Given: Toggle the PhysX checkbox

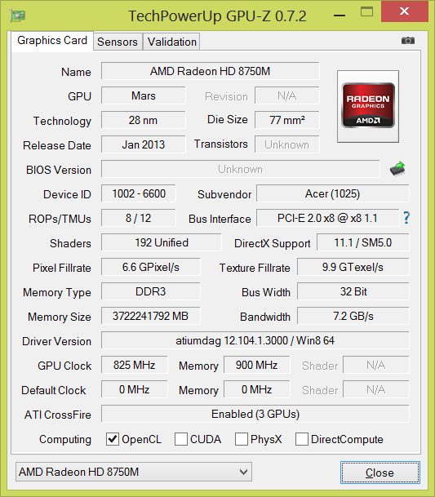Looking at the screenshot, I should click(x=242, y=439).
